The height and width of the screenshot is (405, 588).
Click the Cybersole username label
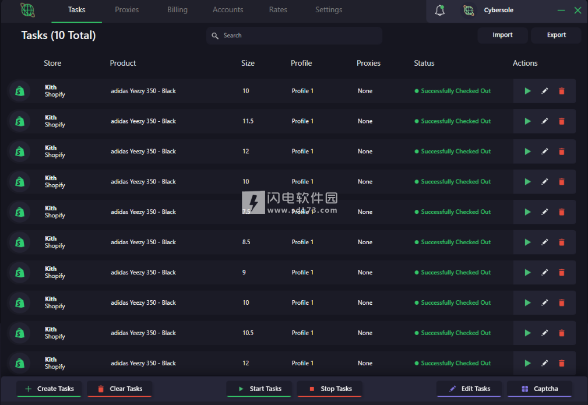(x=498, y=10)
